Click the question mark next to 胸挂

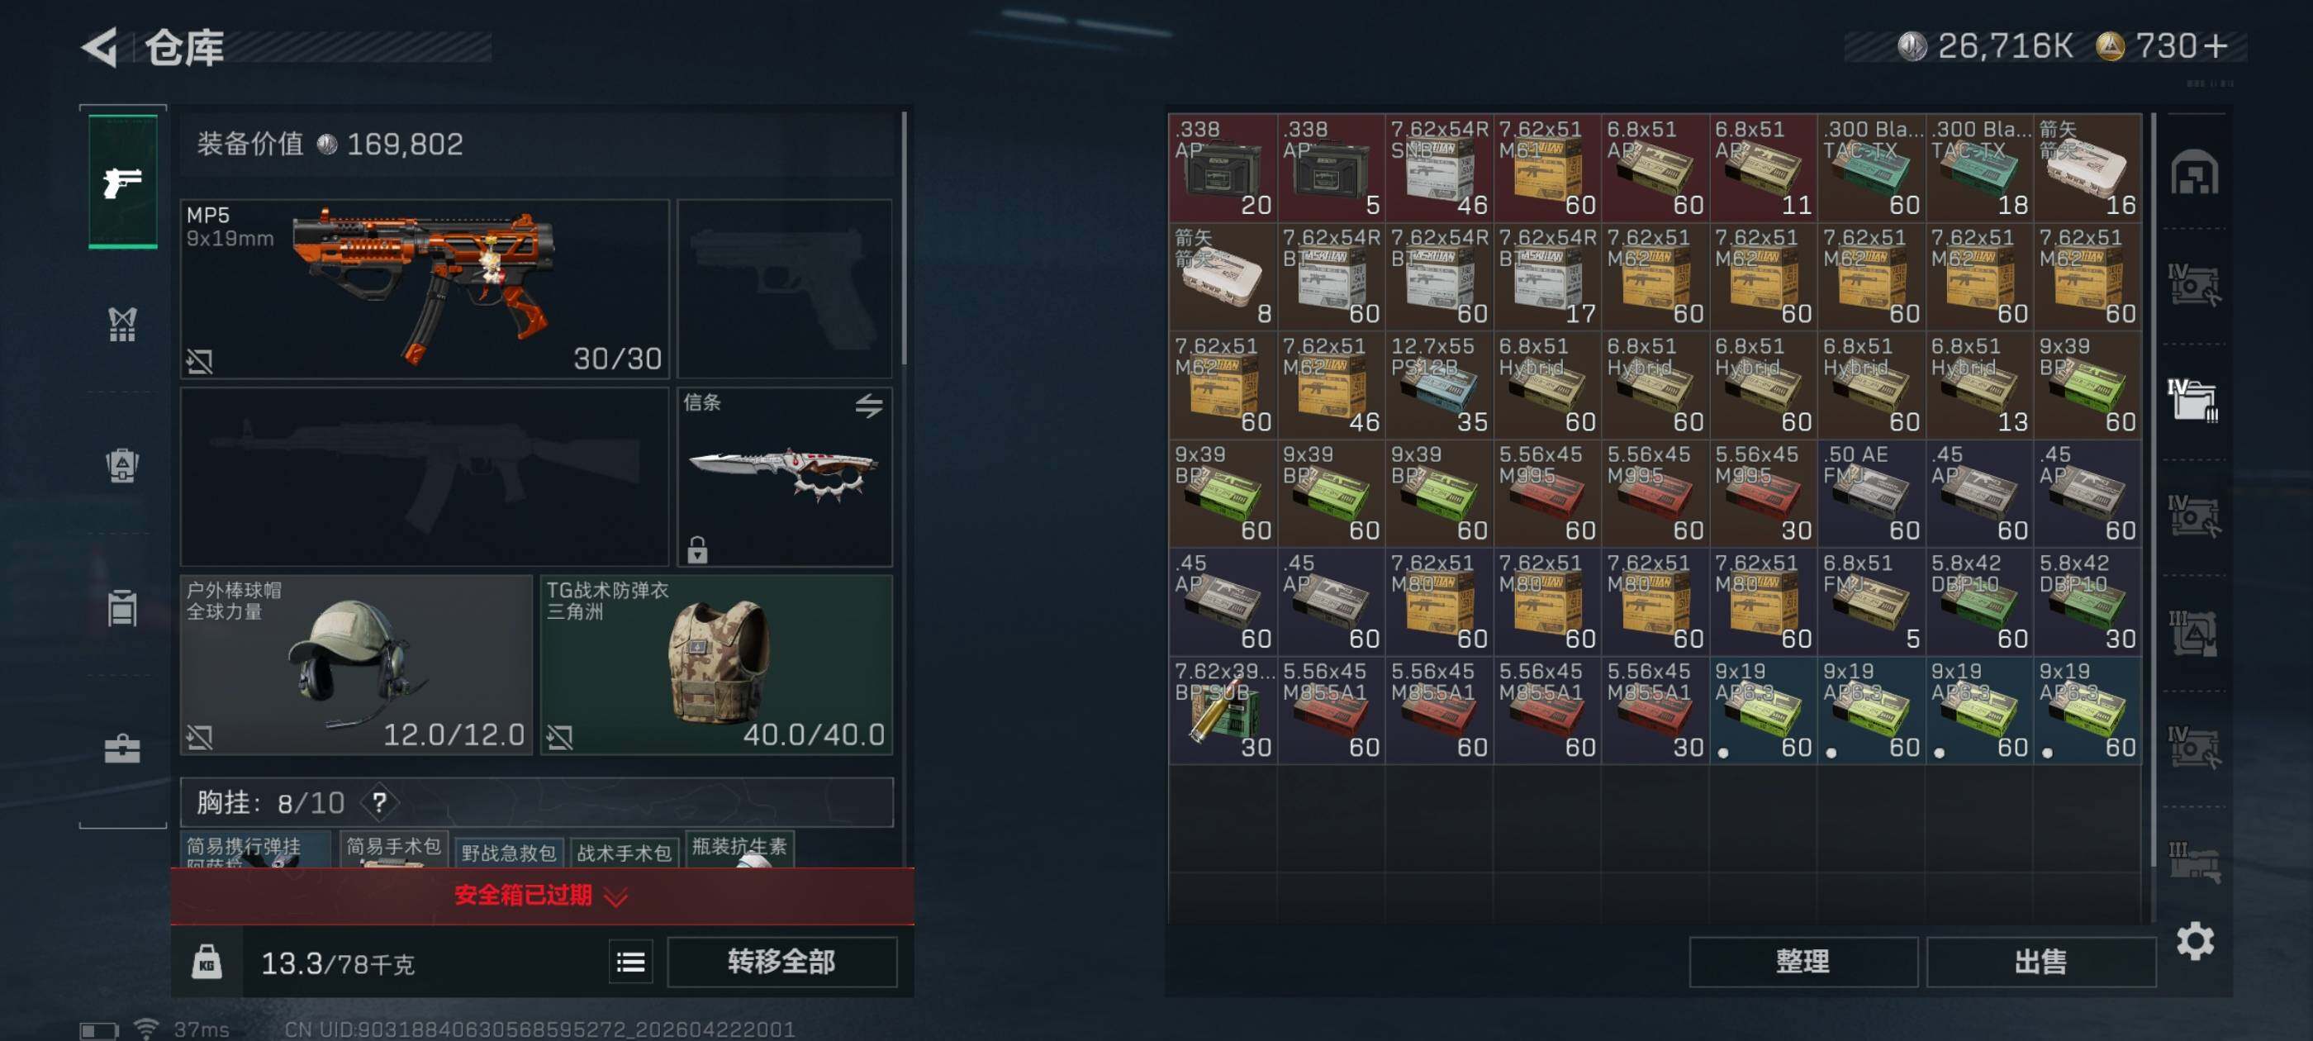tap(380, 801)
